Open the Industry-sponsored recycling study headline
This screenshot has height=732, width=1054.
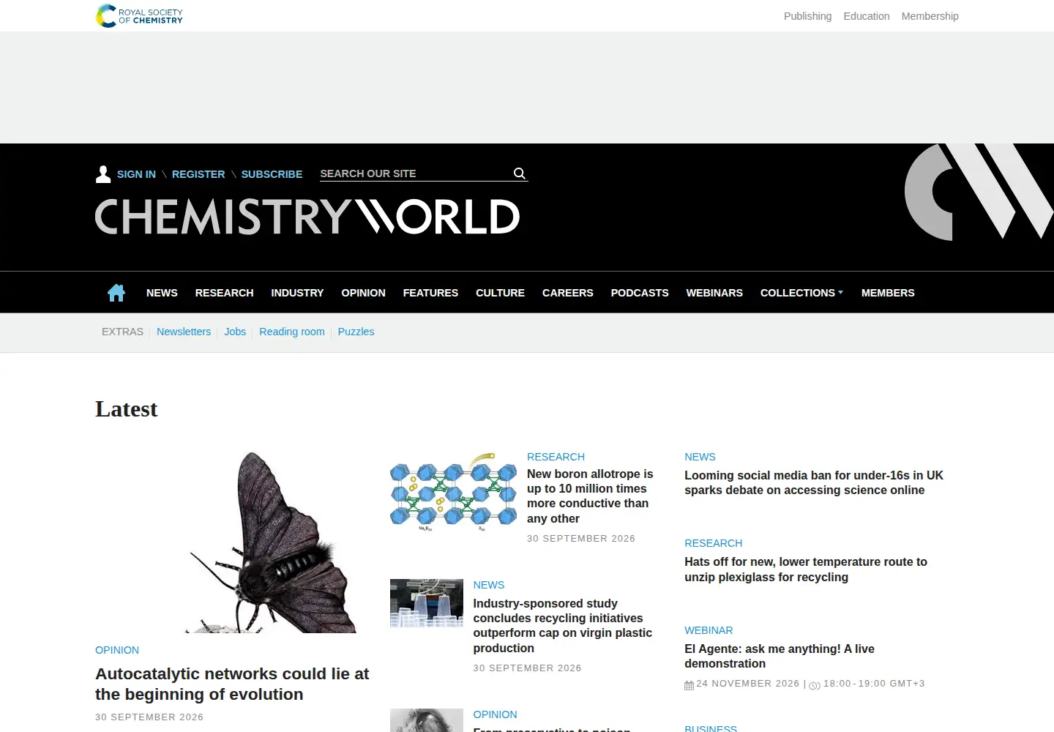[563, 626]
